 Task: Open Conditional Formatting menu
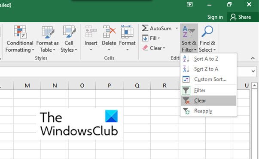click(x=20, y=39)
